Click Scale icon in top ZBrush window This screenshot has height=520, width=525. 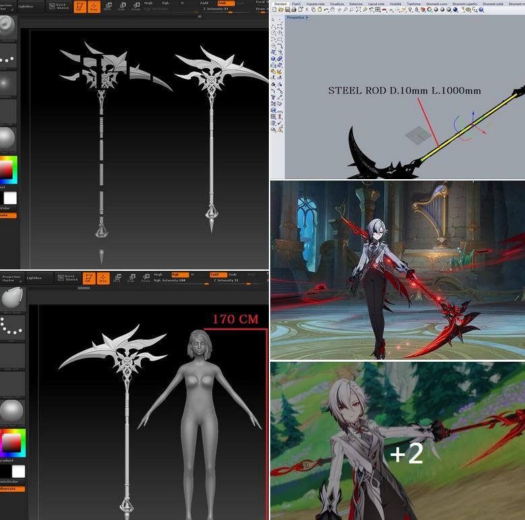tap(122, 6)
